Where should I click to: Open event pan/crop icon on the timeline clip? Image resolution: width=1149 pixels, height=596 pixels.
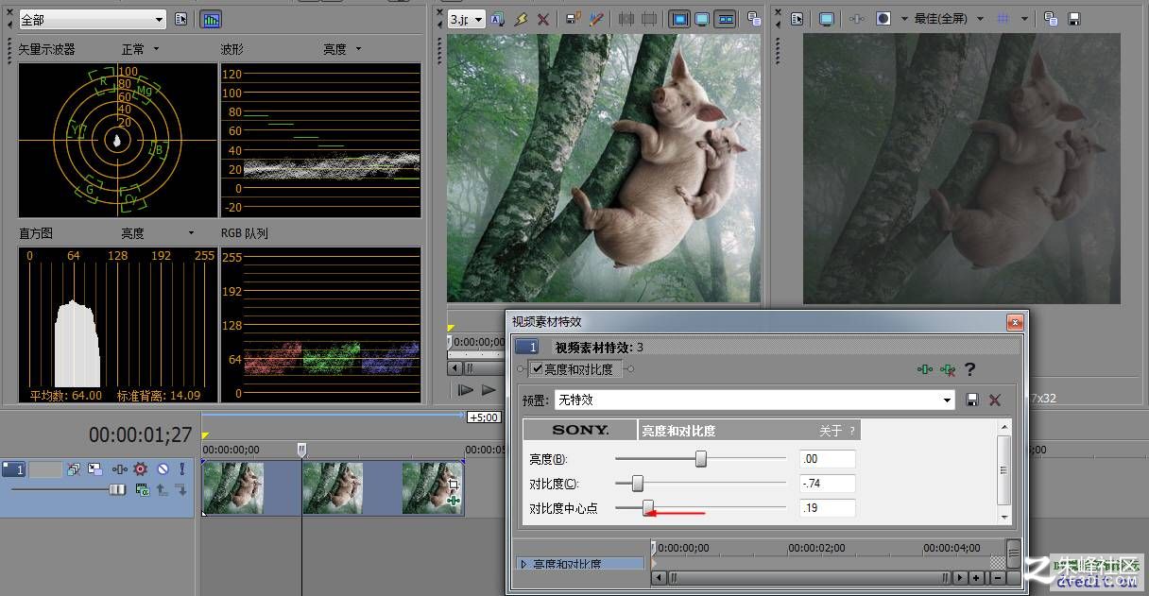click(453, 485)
